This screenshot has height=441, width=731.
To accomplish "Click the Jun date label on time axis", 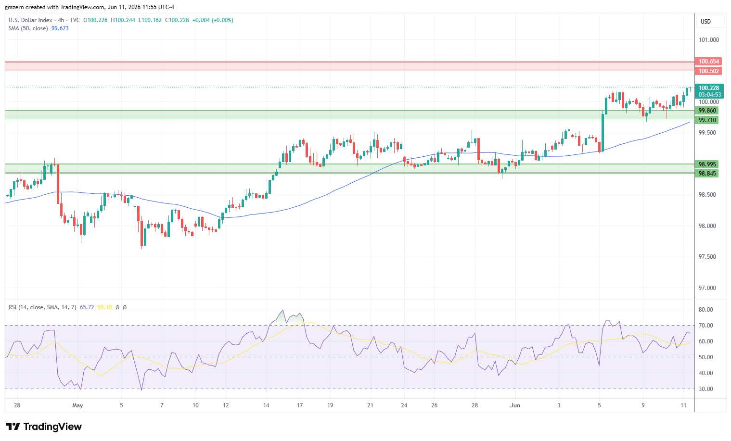I will coord(515,405).
